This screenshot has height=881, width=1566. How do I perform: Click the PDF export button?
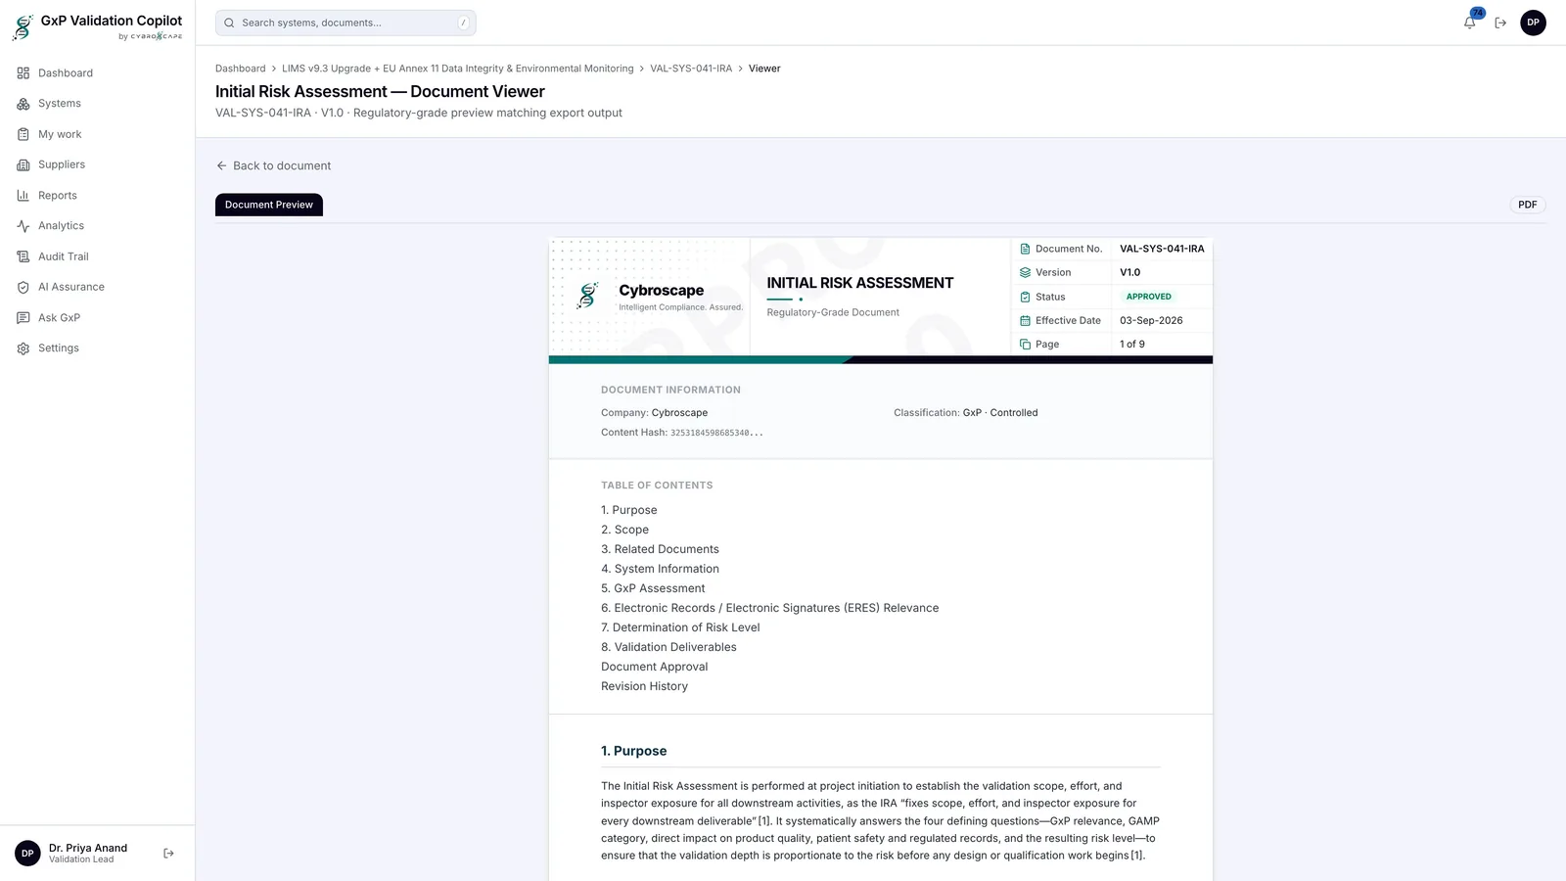click(x=1528, y=205)
